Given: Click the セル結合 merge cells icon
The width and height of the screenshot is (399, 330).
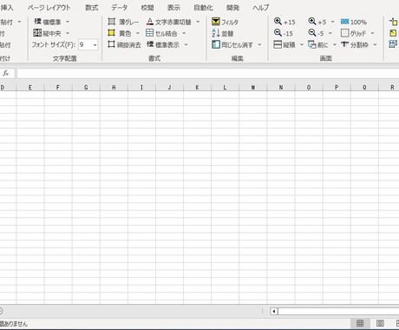Looking at the screenshot, I should pyautogui.click(x=149, y=33).
